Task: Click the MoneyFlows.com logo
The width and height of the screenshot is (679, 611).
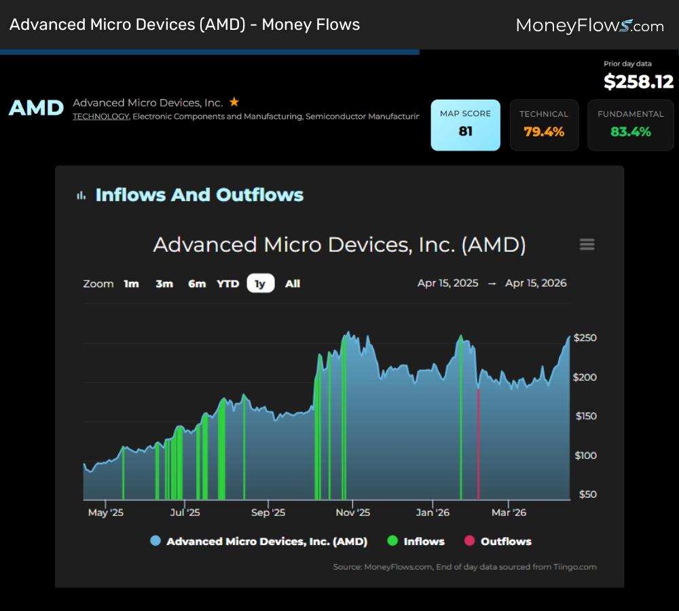Action: click(589, 26)
